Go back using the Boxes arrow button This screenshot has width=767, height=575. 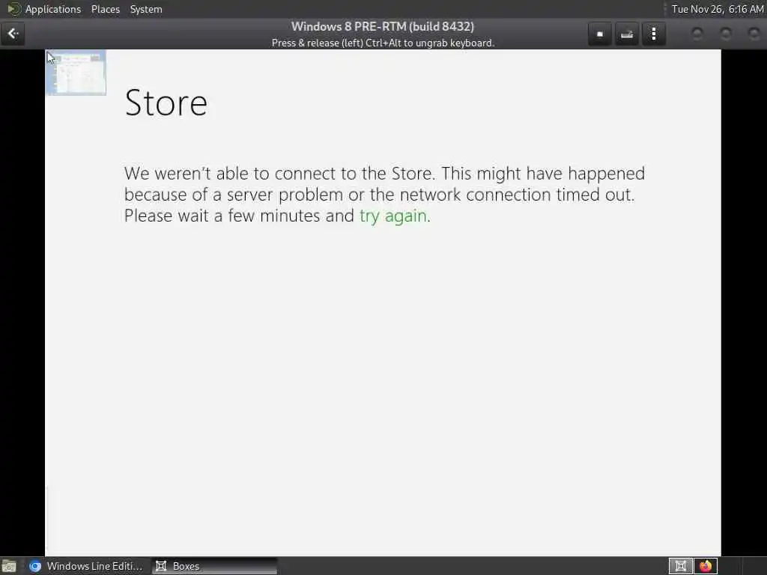(x=13, y=34)
